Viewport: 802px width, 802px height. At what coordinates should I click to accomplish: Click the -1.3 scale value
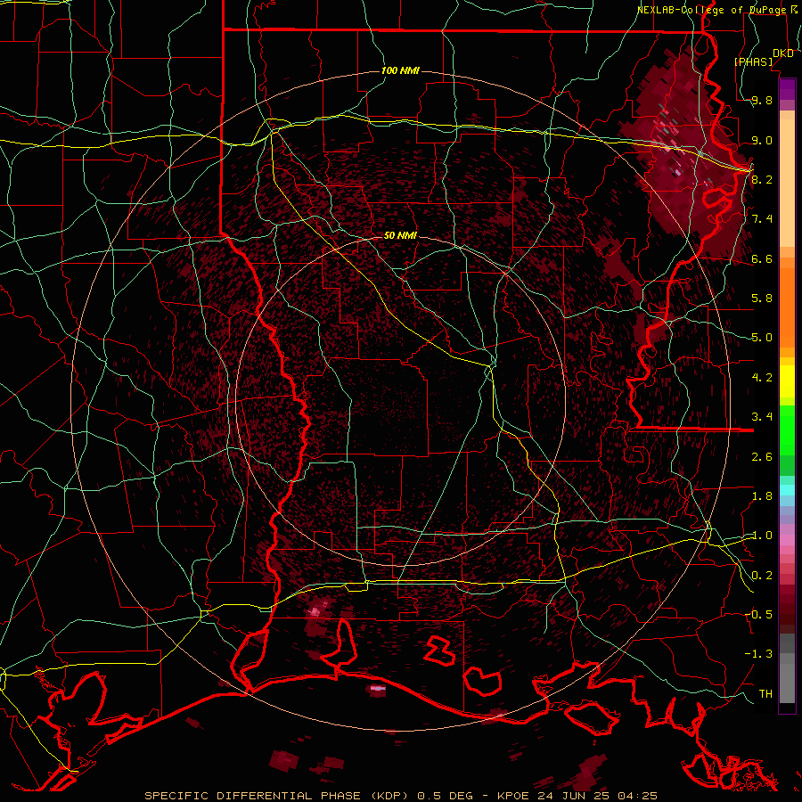pos(758,654)
